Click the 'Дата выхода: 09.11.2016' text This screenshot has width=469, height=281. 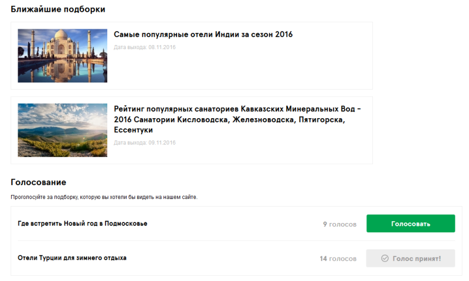[x=144, y=143]
